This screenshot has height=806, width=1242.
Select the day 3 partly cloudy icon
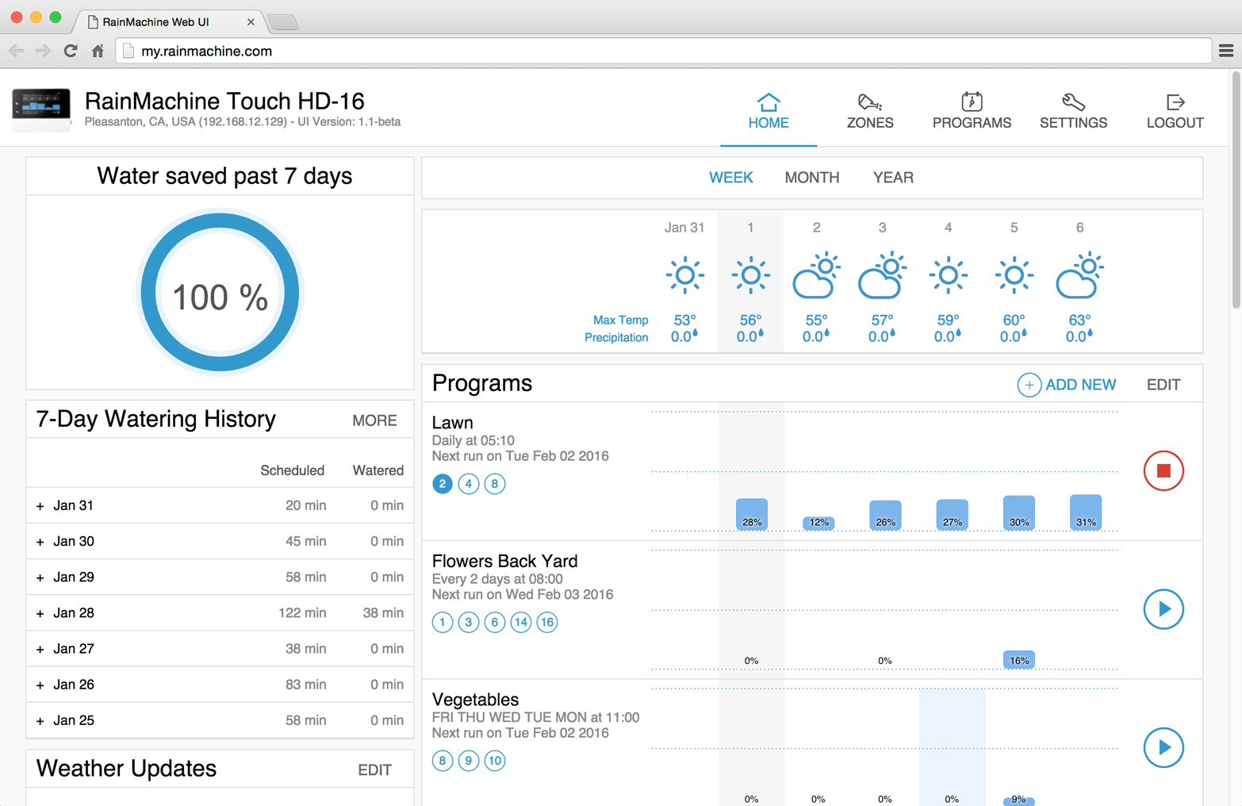pyautogui.click(x=882, y=275)
